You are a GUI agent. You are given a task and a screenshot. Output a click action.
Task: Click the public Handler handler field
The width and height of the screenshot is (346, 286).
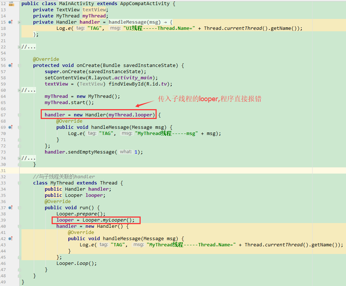coord(78,189)
